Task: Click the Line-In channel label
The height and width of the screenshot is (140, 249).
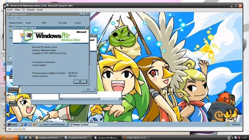Action: [78, 23]
